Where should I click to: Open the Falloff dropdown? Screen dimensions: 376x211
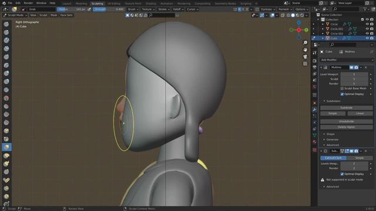178,9
